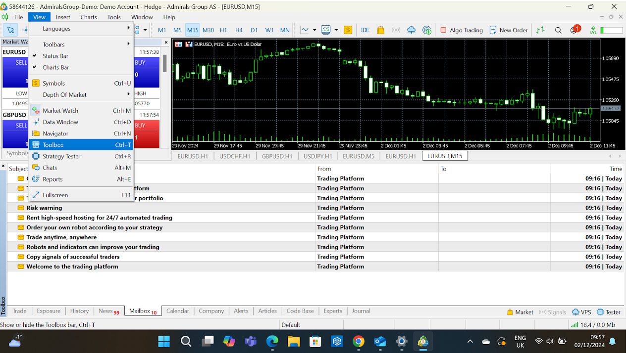
Task: Click the Default profile in status bar
Action: click(291, 325)
